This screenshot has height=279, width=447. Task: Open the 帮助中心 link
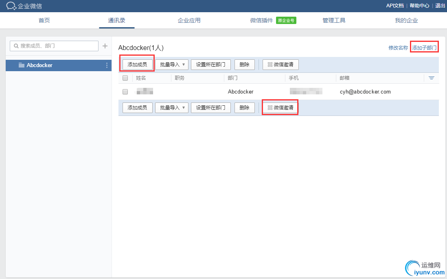419,6
